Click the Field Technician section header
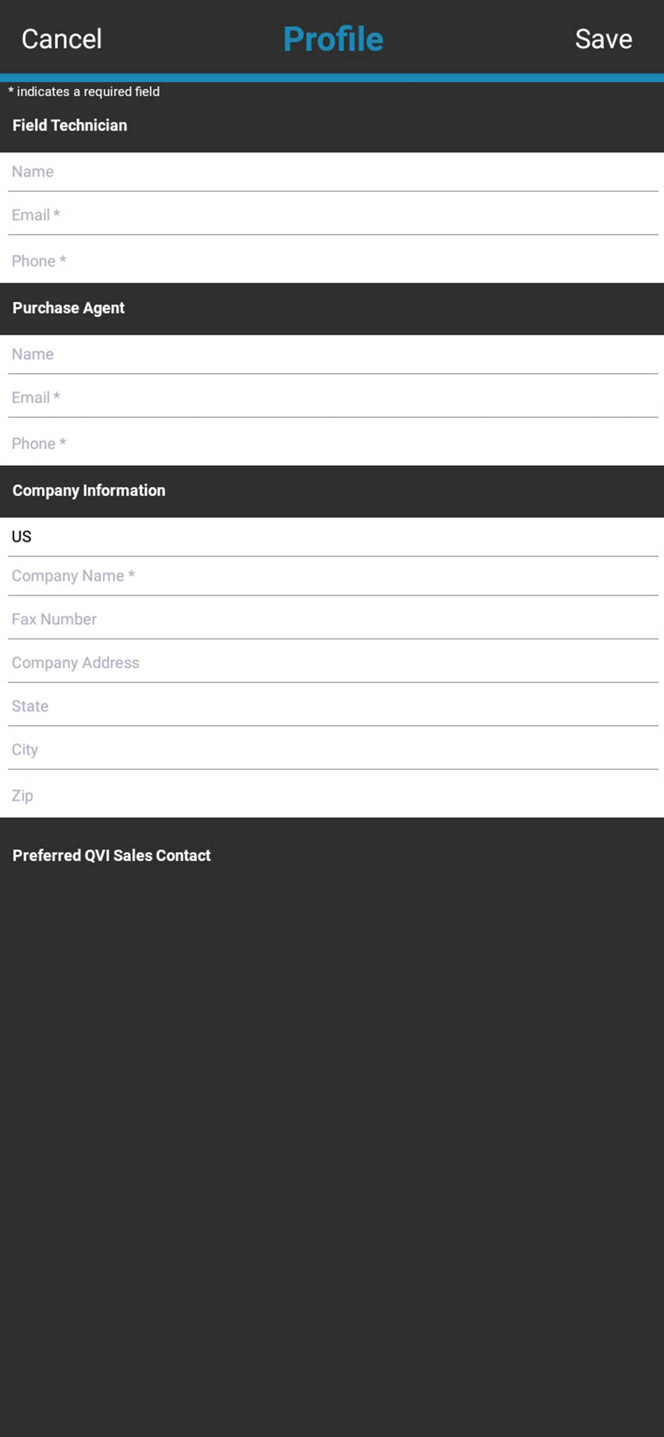This screenshot has height=1437, width=664. coord(70,126)
